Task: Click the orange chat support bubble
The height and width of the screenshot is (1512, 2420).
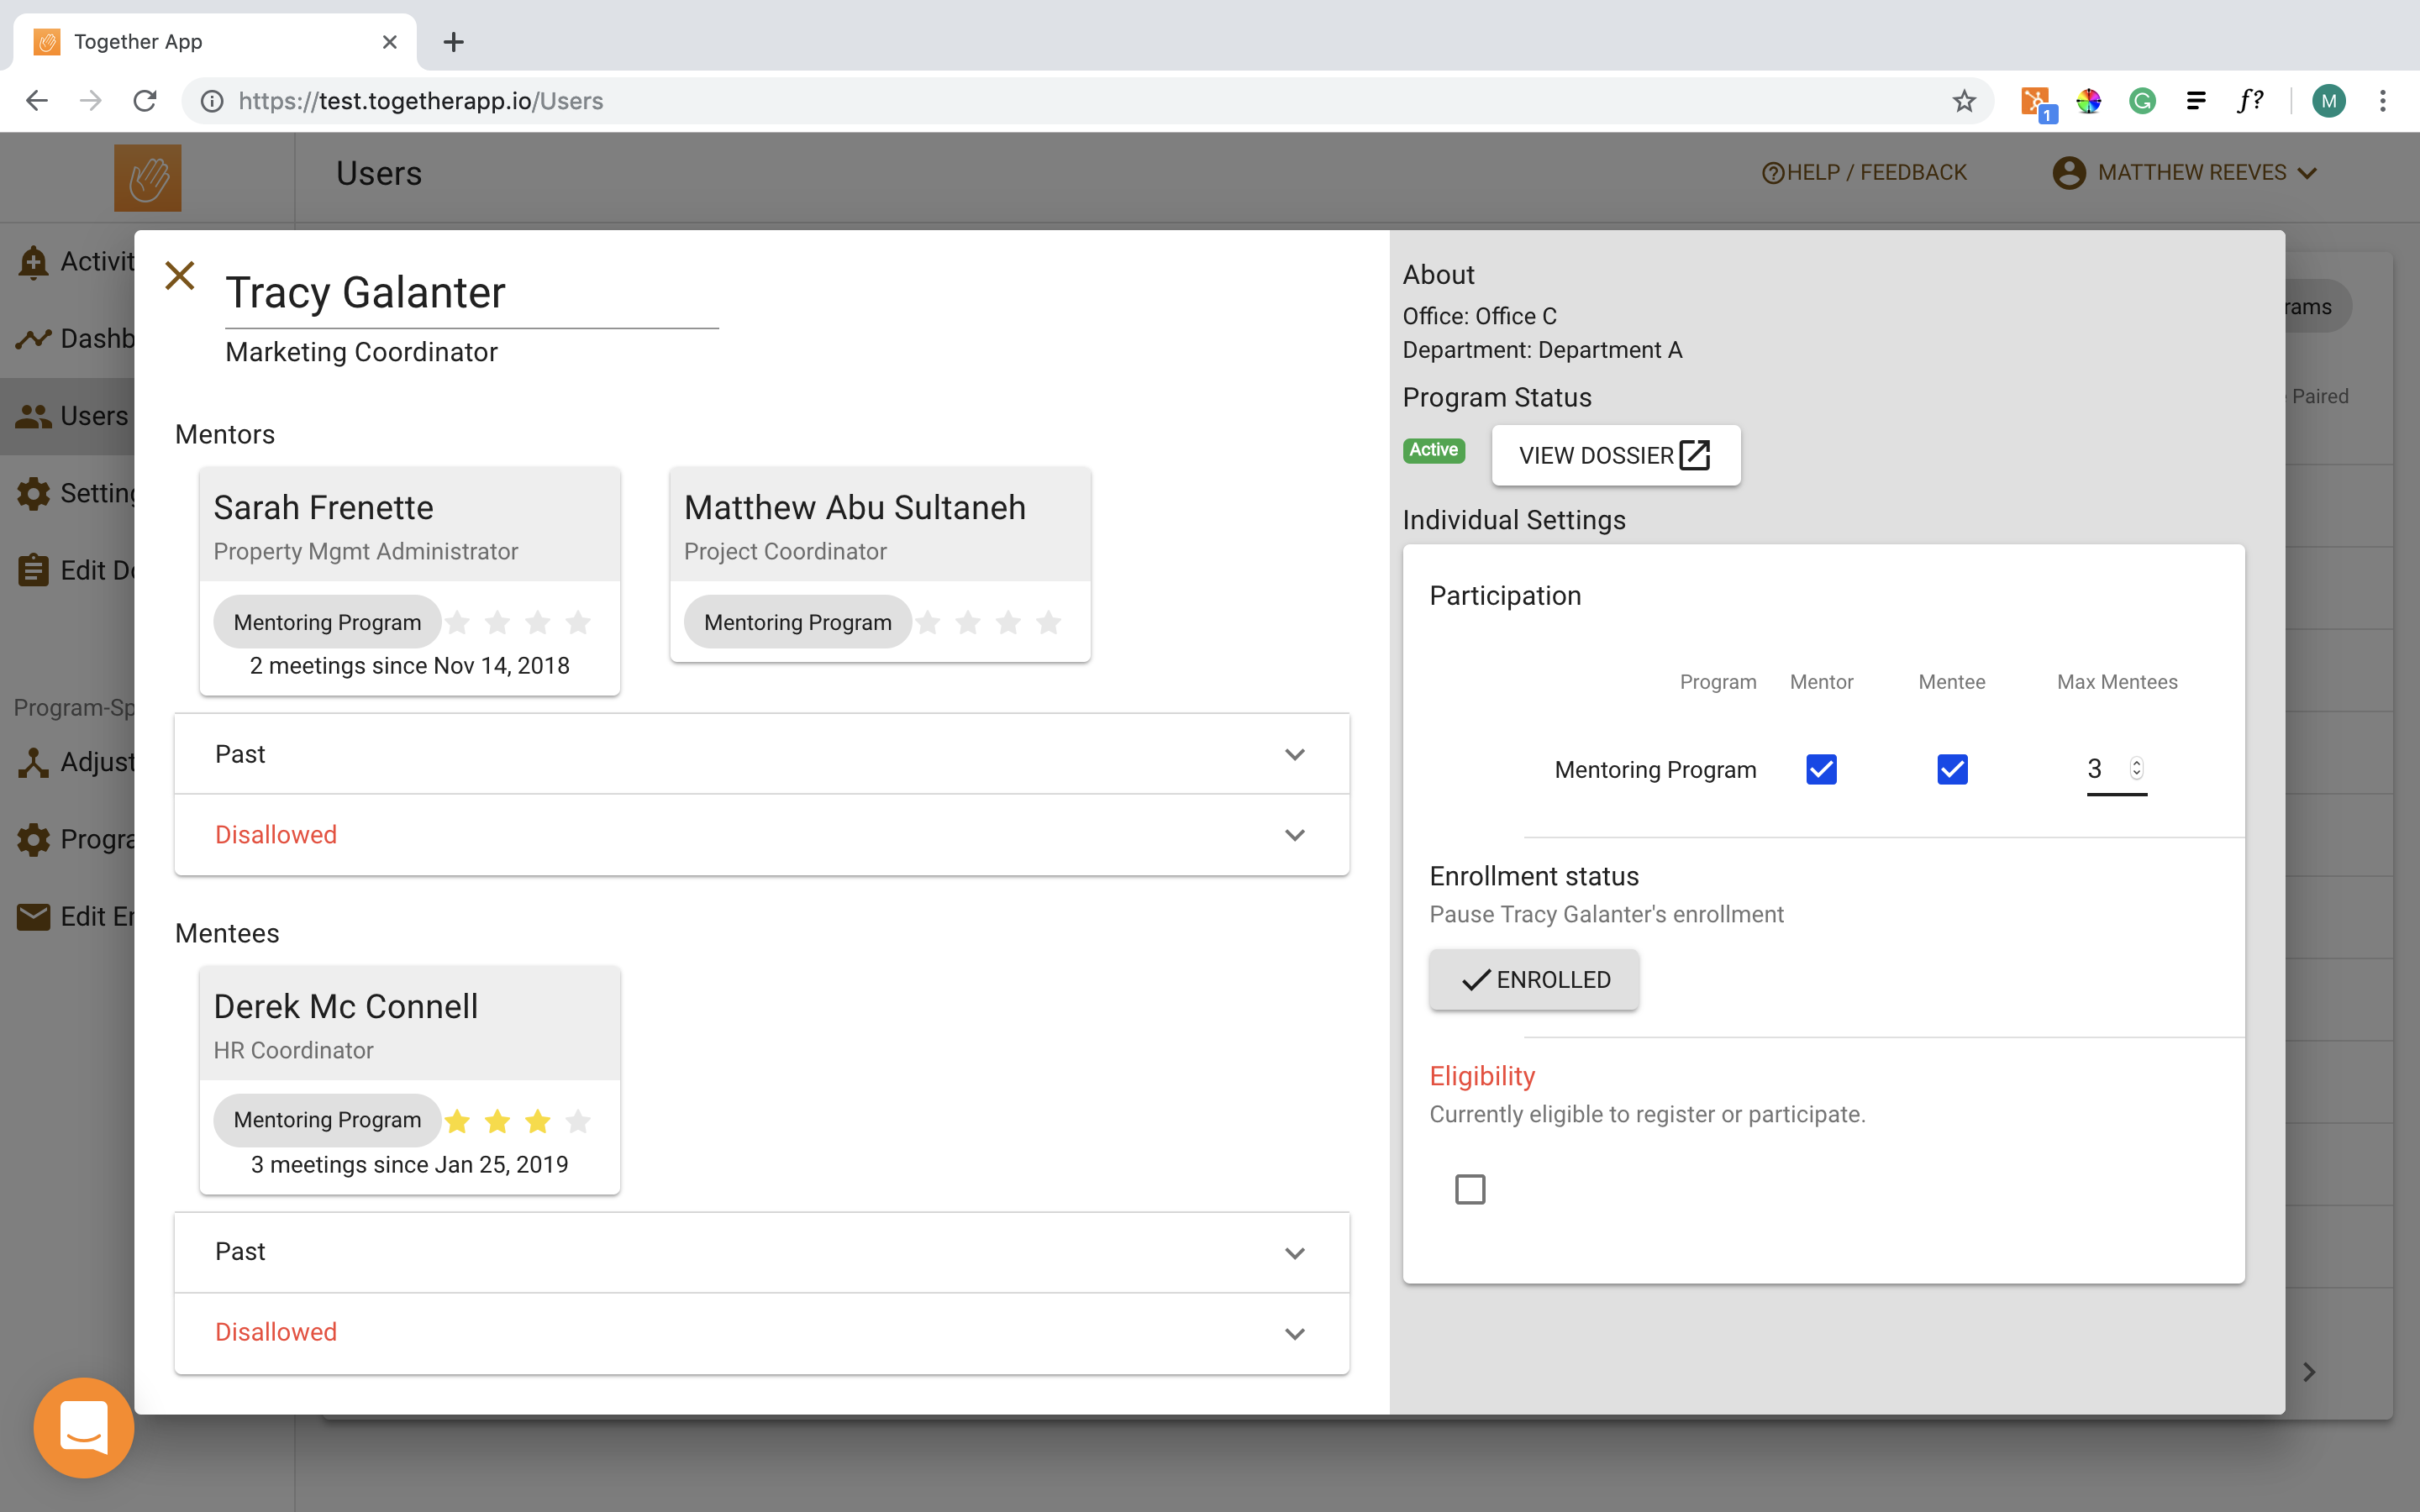Action: [84, 1427]
